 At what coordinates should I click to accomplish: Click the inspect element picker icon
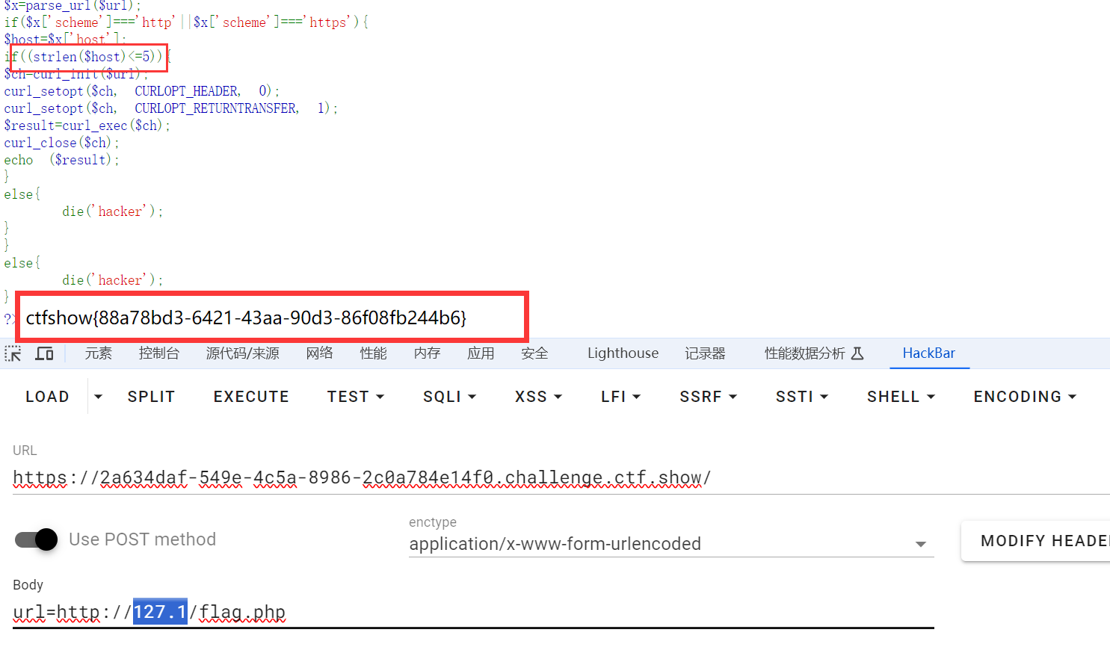(x=13, y=353)
